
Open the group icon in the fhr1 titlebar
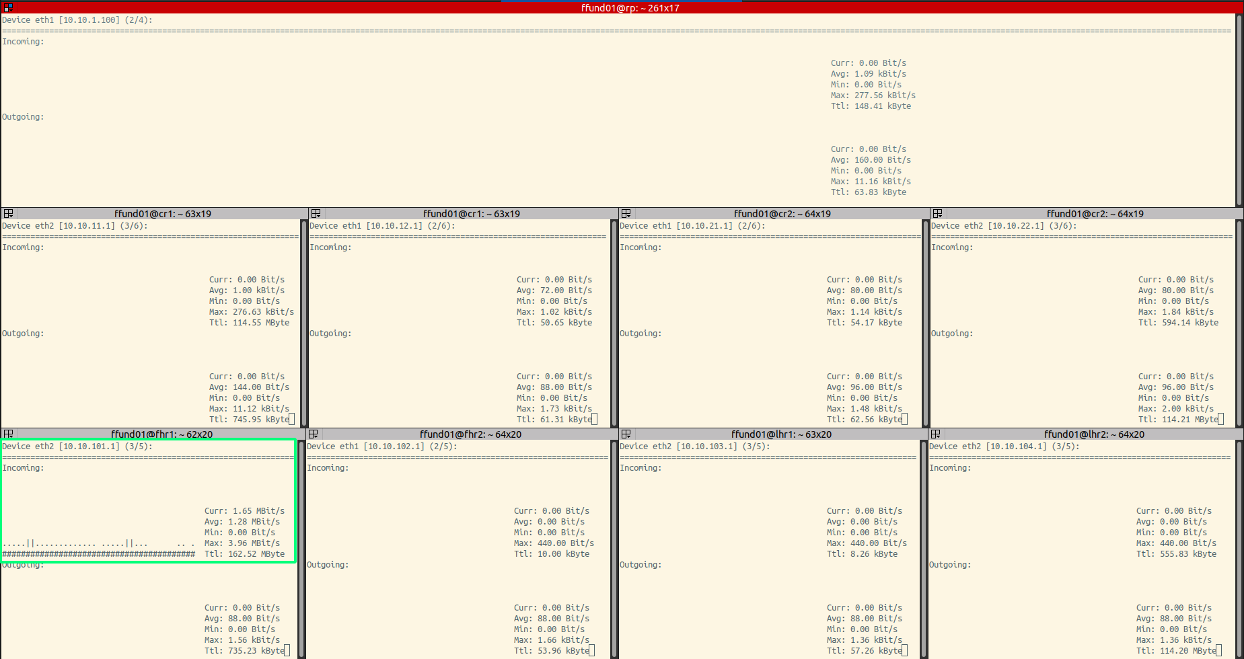(8, 434)
